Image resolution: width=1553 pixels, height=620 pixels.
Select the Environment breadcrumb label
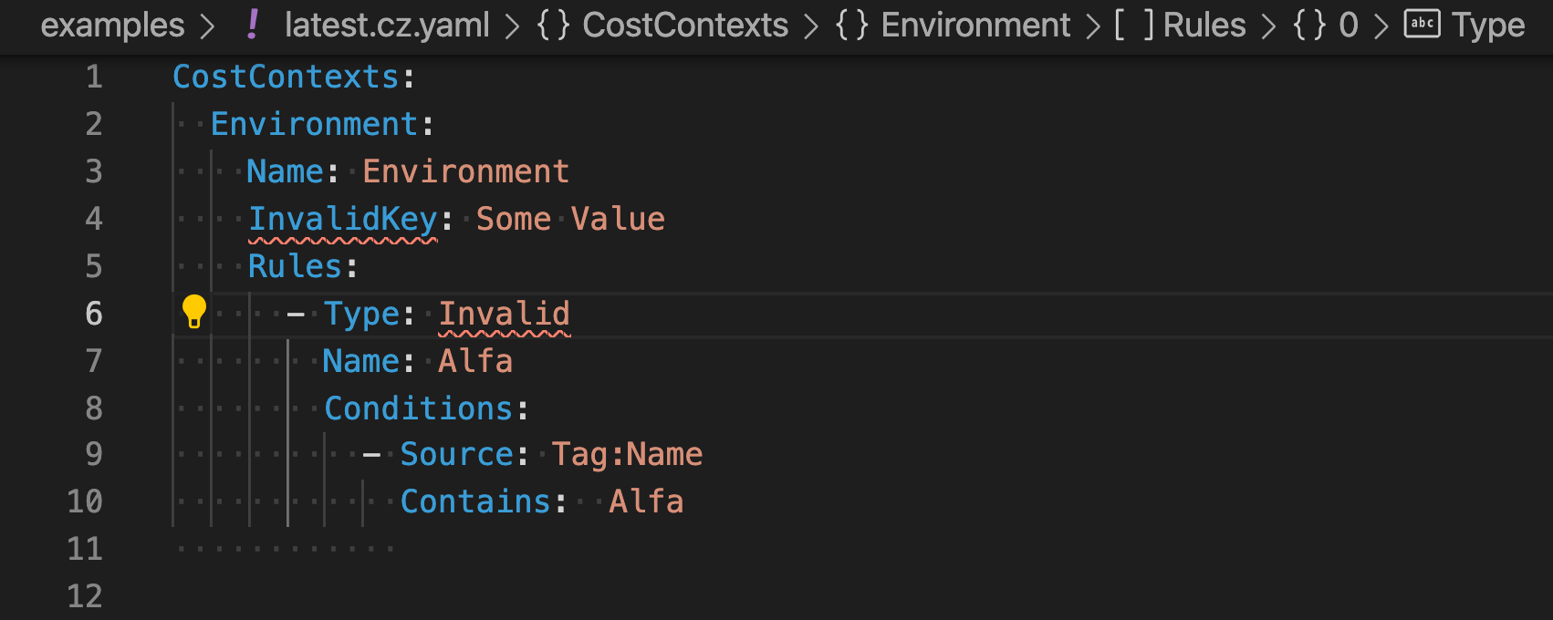(x=975, y=25)
